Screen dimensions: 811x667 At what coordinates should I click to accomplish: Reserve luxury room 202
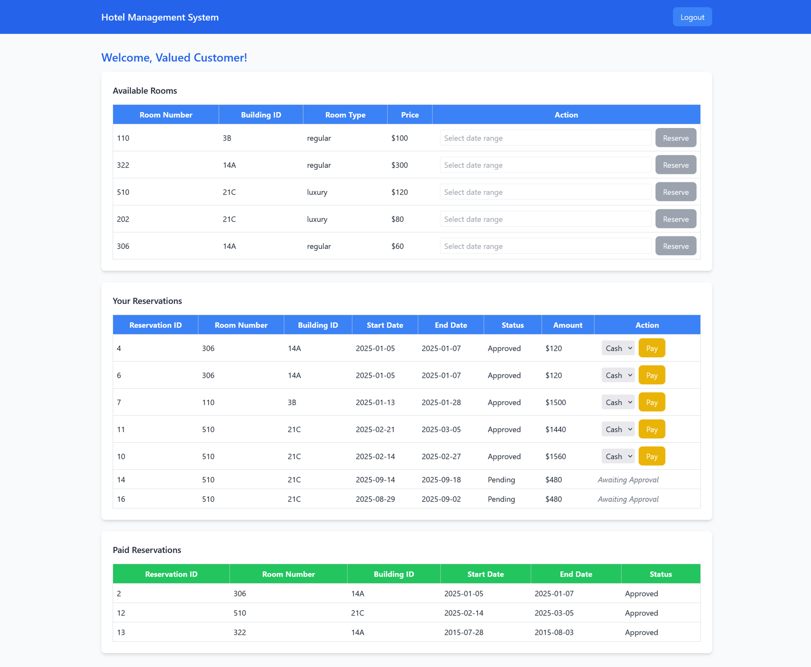pyautogui.click(x=675, y=219)
